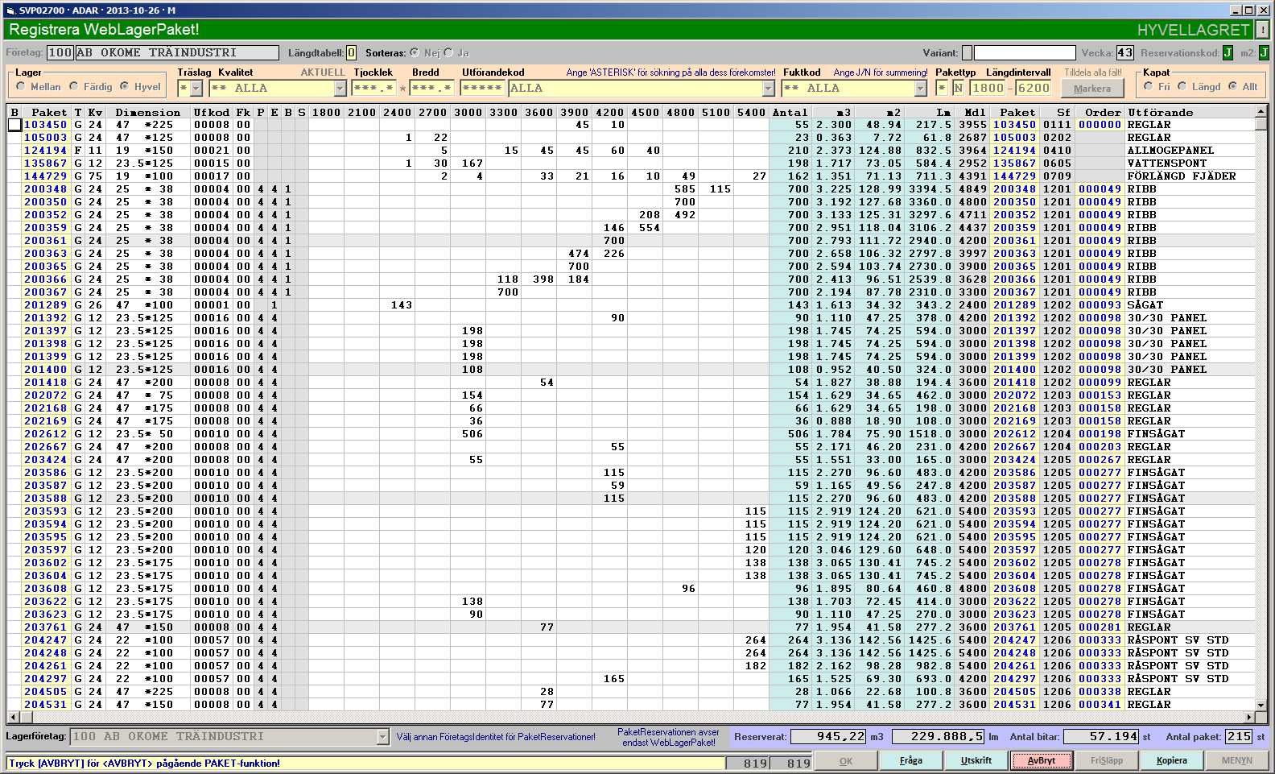1275x774 pixels.
Task: Click the Markera button
Action: (x=1092, y=89)
